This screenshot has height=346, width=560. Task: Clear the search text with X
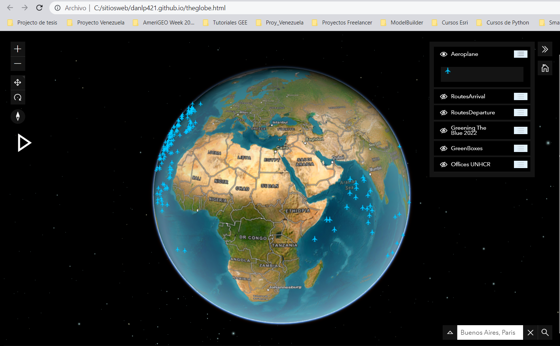click(530, 332)
